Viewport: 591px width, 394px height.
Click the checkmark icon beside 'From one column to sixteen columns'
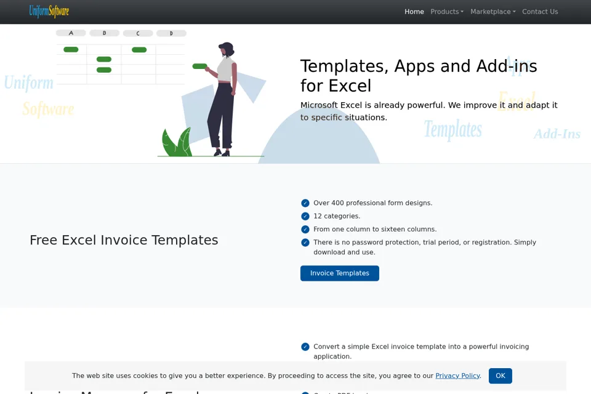tap(305, 229)
